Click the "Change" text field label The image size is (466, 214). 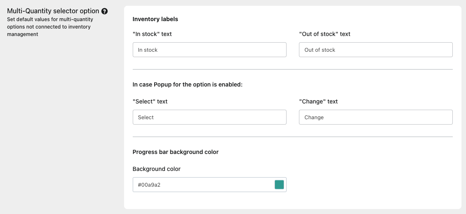(x=318, y=101)
